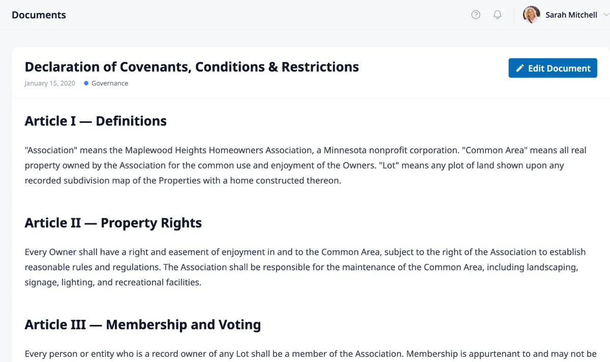Image resolution: width=610 pixels, height=362 pixels.
Task: Click the Sarah Mitchell account name
Action: (571, 15)
